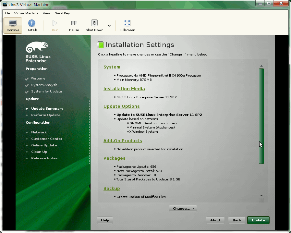
Task: Open the Send Key menu
Action: 62,13
